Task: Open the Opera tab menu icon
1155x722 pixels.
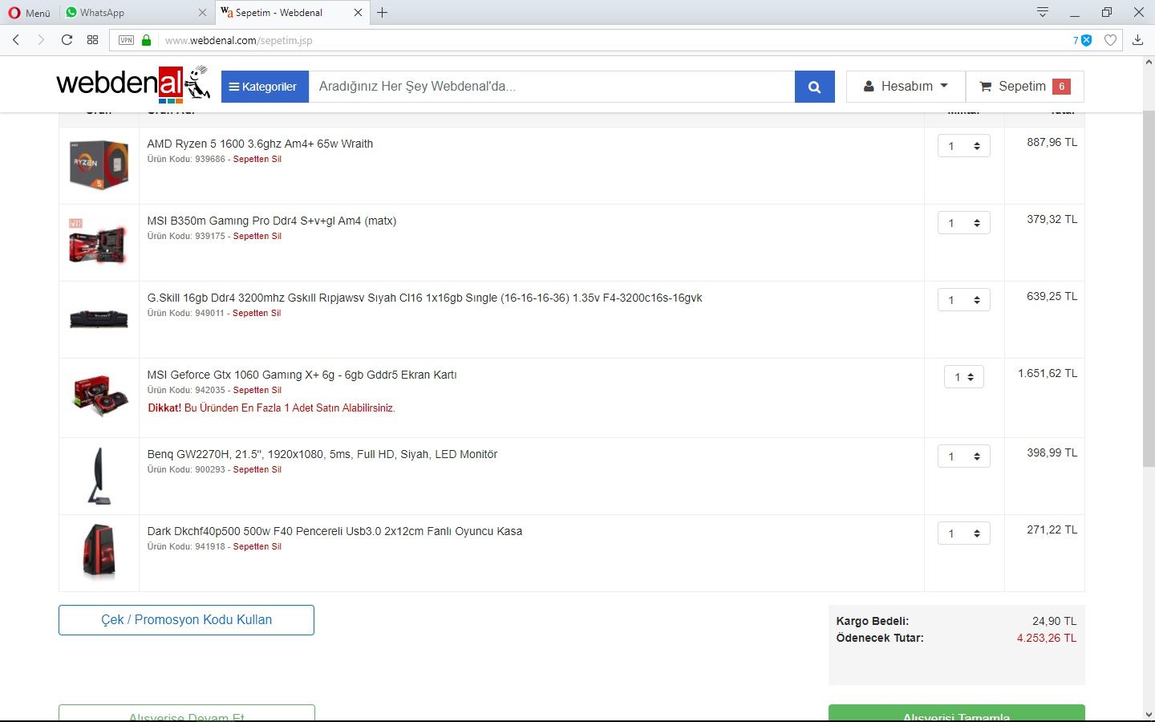Action: click(1043, 12)
